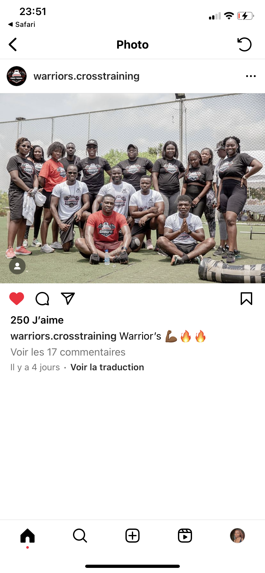265x573 pixels.
Task: Tap the warriors.crosstraining username header
Action: [x=86, y=76]
